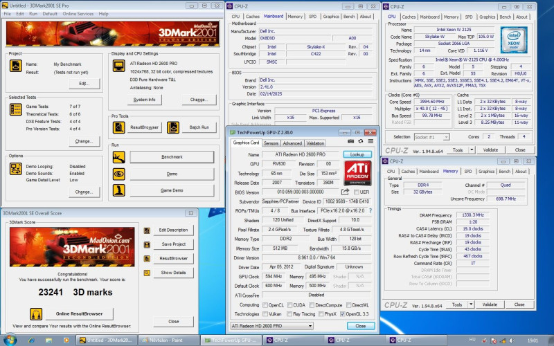The image size is (554, 346).
Task: Open the ATI Radeon HD 2600 PRO dropdown
Action: click(310, 325)
